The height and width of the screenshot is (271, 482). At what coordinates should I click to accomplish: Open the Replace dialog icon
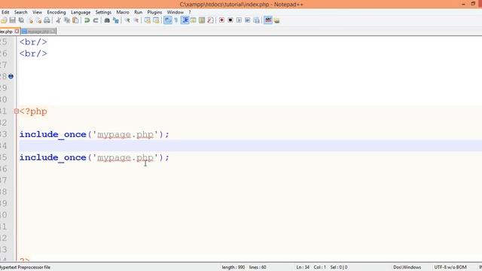116,20
